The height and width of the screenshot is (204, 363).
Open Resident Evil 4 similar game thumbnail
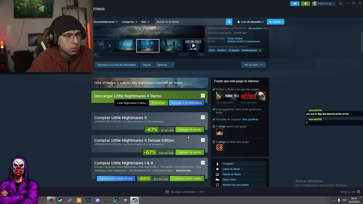(227, 96)
